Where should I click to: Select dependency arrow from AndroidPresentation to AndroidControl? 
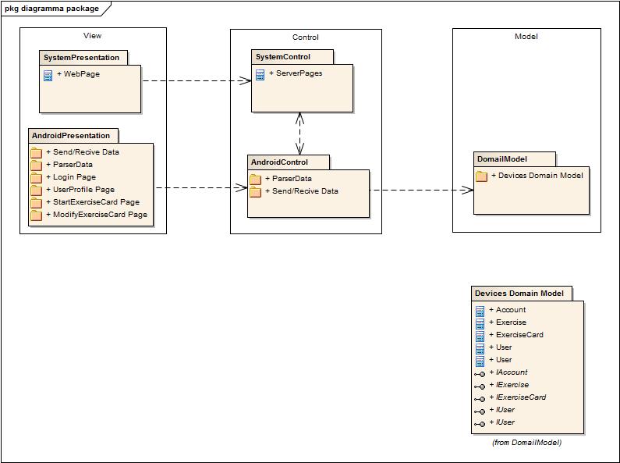click(x=202, y=187)
